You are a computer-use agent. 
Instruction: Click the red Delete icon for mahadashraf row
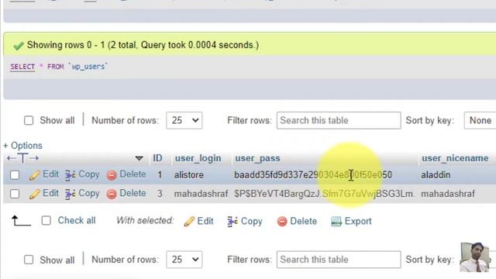point(112,194)
